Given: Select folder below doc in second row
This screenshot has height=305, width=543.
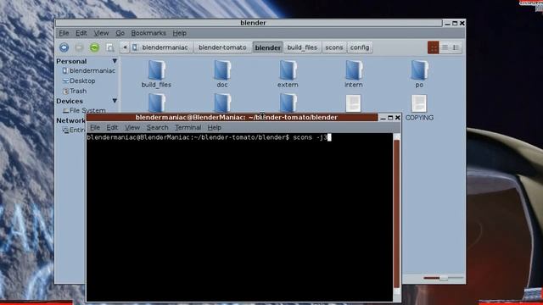Looking at the screenshot, I should point(222,103).
